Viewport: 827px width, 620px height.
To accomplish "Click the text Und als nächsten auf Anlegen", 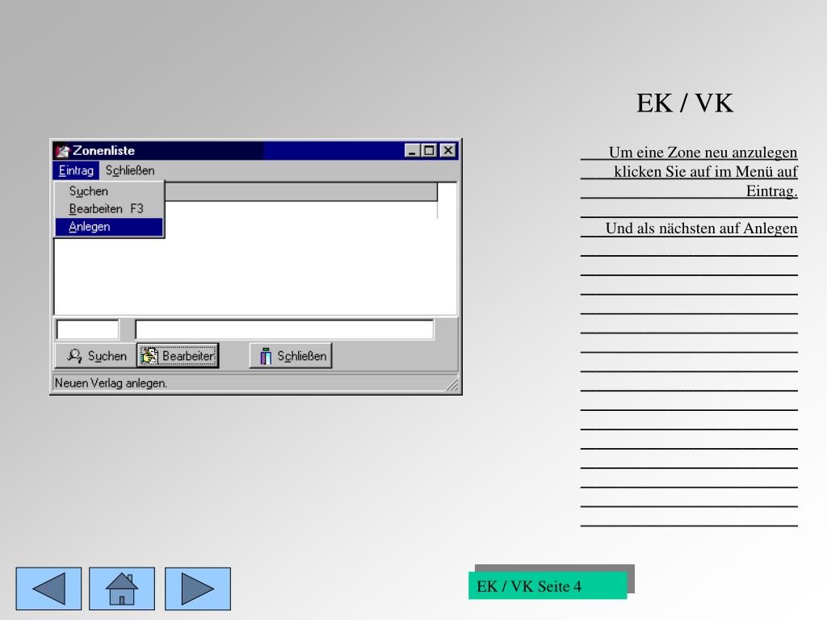I will 701,228.
